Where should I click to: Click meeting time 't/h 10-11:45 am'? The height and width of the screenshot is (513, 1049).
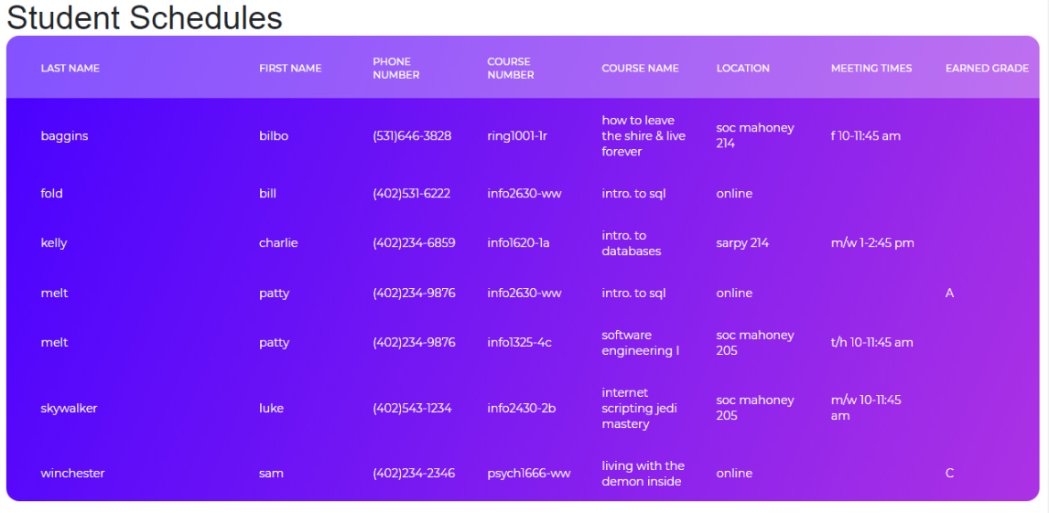point(871,343)
